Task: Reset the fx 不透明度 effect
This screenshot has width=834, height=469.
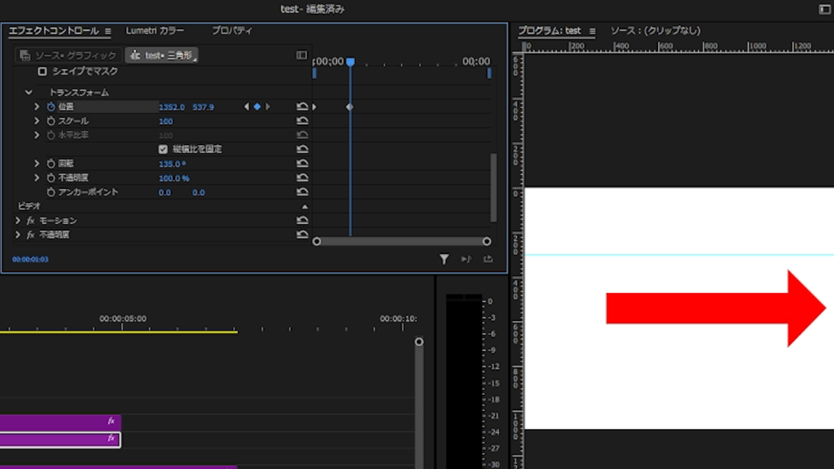Action: coord(302,234)
